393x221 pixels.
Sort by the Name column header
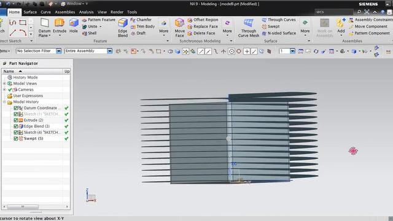32,71
